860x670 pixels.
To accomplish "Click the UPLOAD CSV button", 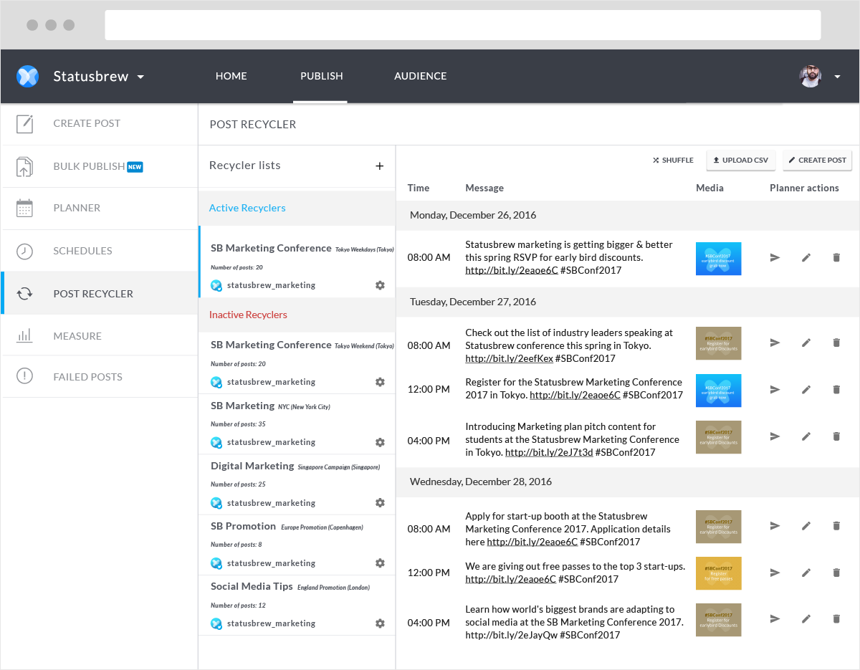I will pos(740,161).
